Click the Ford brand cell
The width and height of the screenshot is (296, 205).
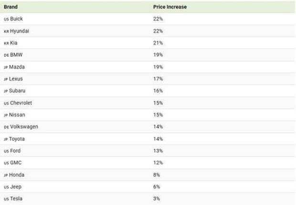[x=16, y=151]
